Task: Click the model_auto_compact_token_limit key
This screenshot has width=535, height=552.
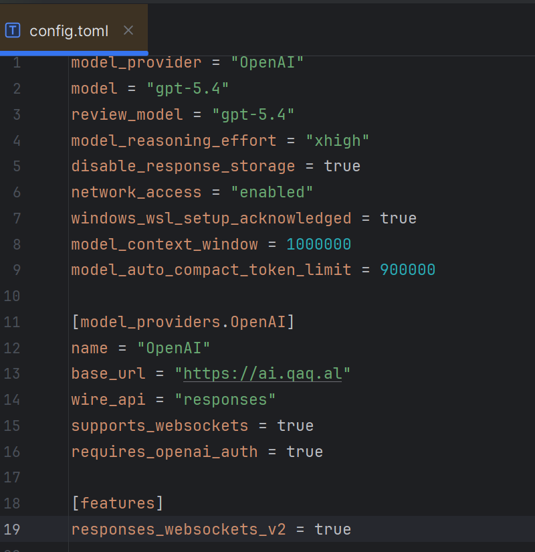Action: pyautogui.click(x=211, y=270)
